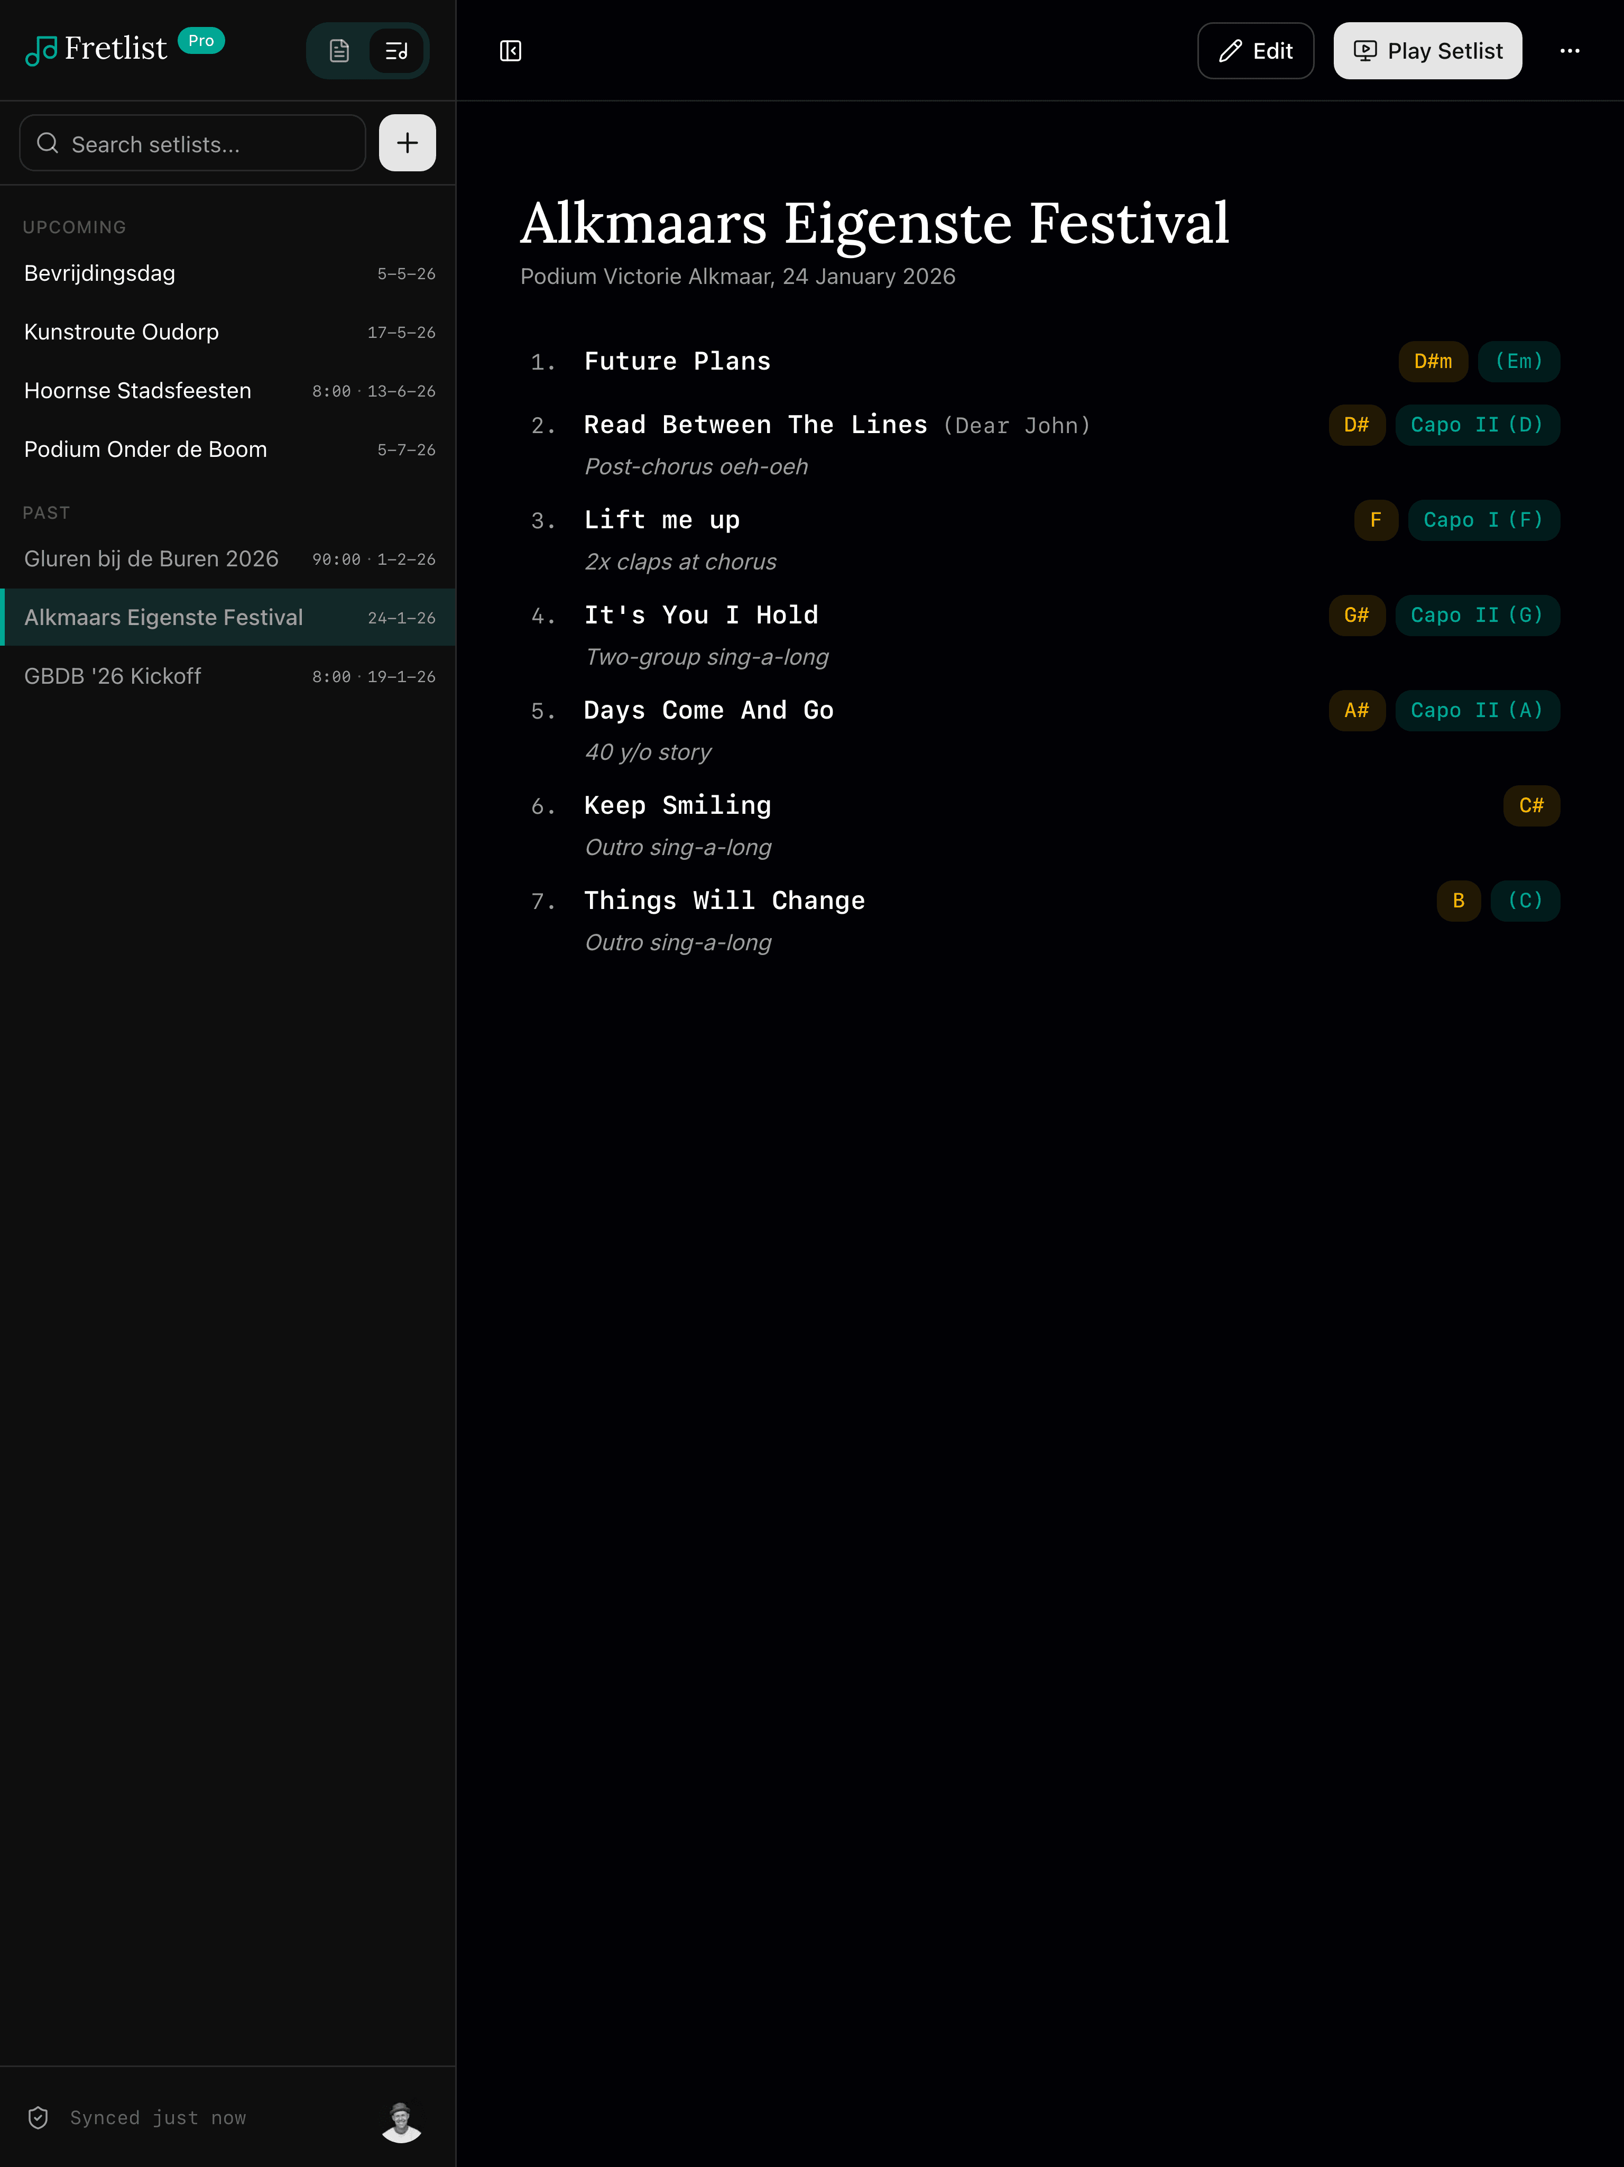
Task: Open the three-dots more options menu
Action: [x=1569, y=51]
